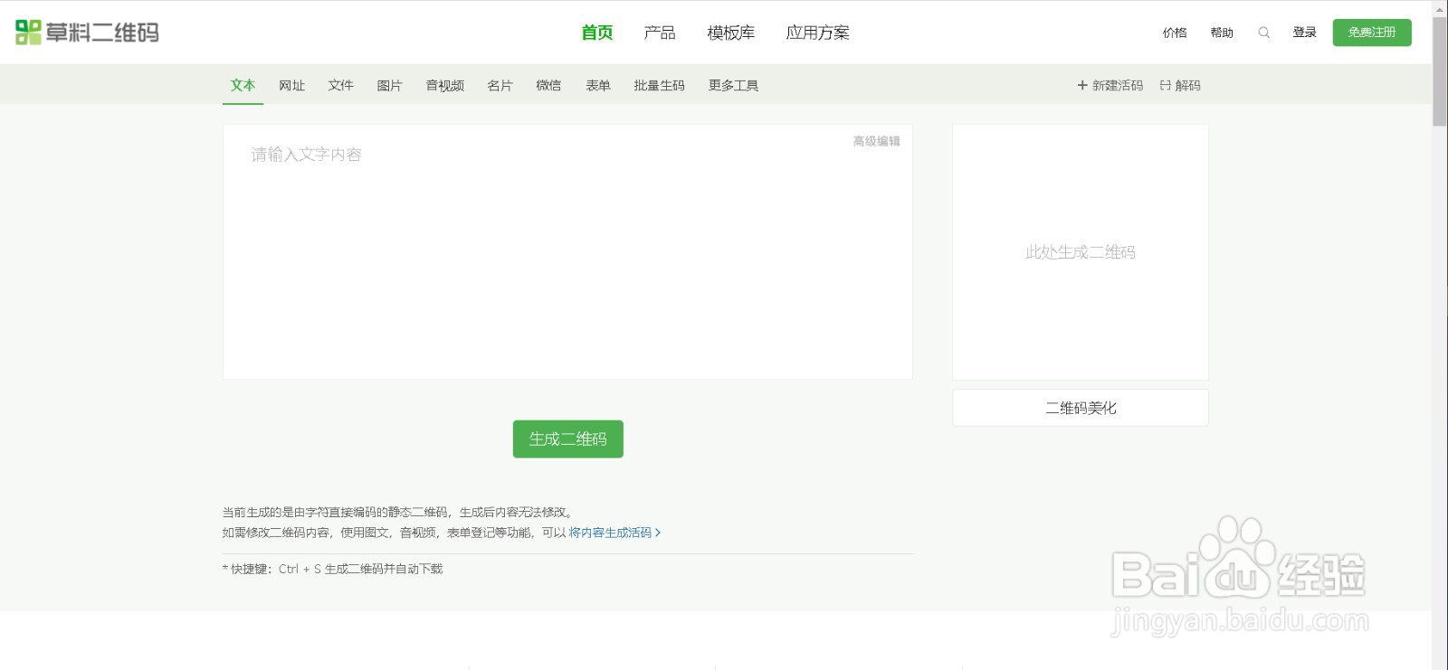1448x670 pixels.
Task: Go to 首页 in main navigation
Action: (596, 33)
